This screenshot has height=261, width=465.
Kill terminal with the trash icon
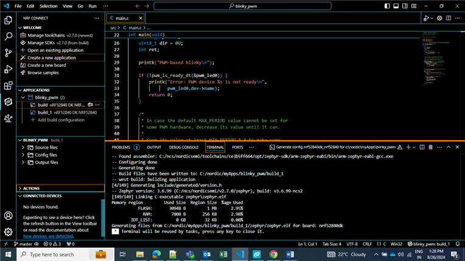coord(430,147)
